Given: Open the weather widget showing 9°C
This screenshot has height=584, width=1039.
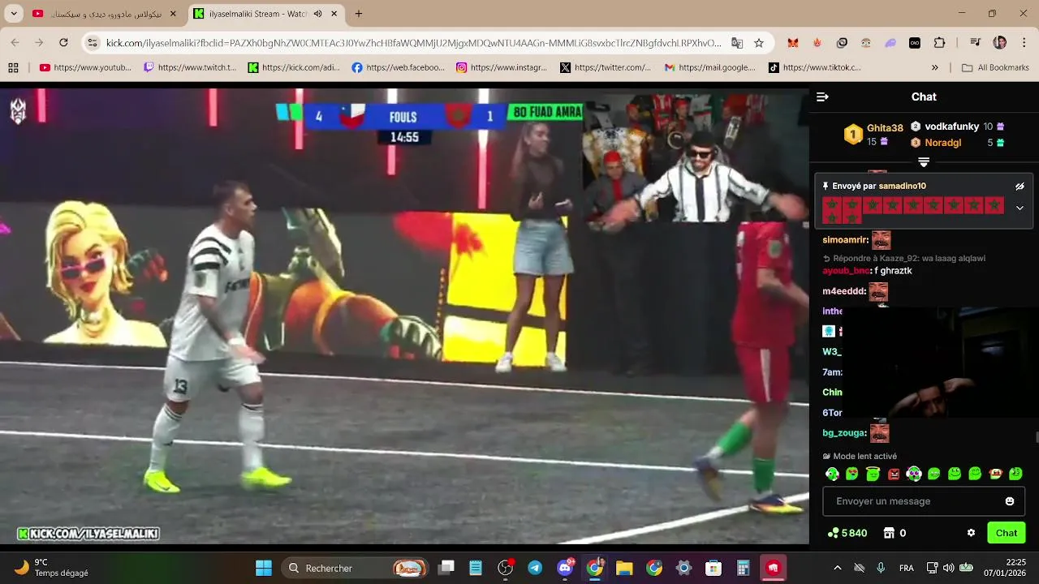Looking at the screenshot, I should (52, 568).
